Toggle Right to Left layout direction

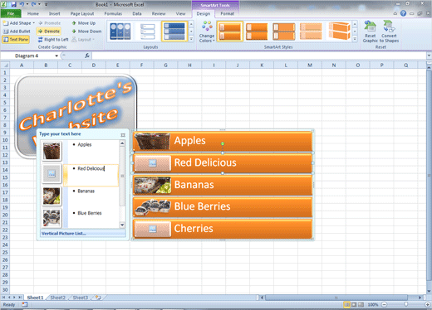tap(53, 40)
